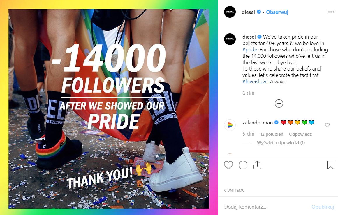Screen dimensions: 338x215
Task: View the 12 polubień likes list
Action: (x=272, y=134)
